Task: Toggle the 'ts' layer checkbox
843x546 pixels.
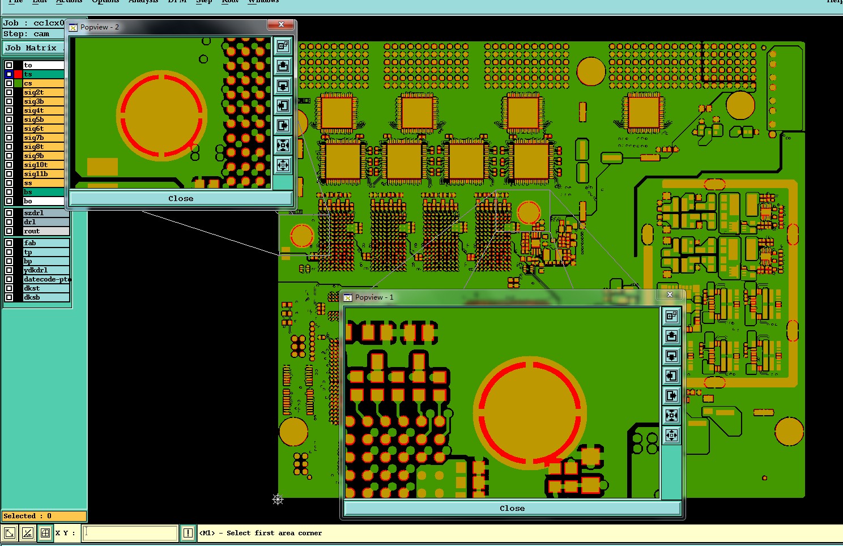Action: tap(9, 74)
